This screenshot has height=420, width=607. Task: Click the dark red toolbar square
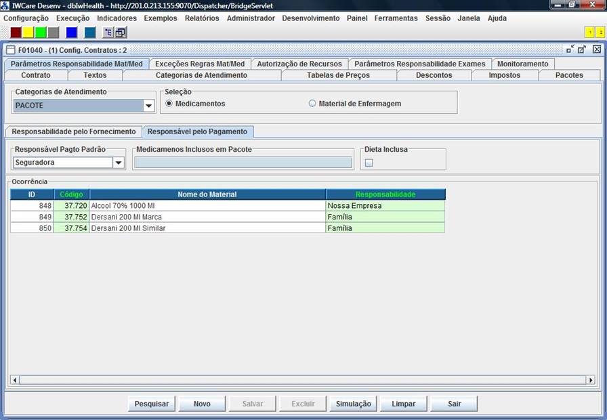[16, 33]
